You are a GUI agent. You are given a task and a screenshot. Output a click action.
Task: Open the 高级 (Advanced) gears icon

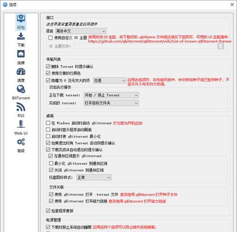[x=21, y=142]
